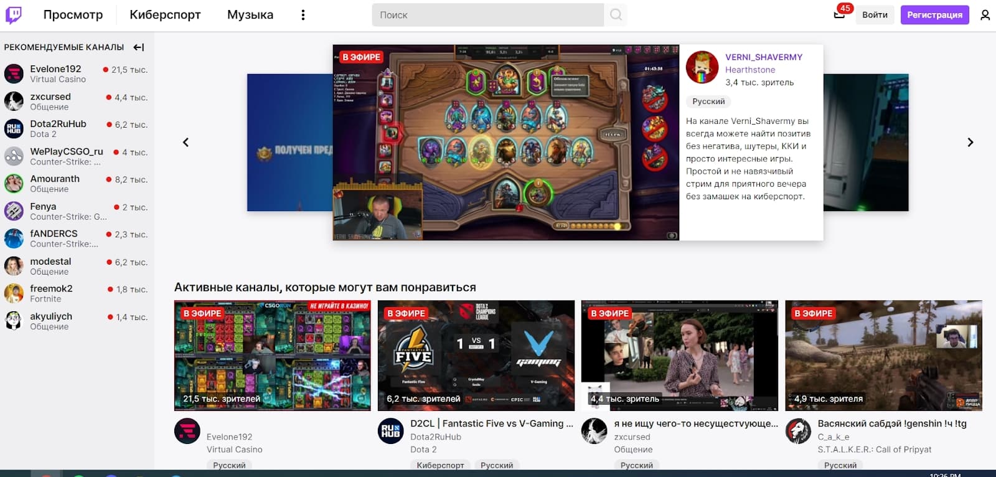
Task: Select freemok2 name in sidebar list
Action: 51,288
